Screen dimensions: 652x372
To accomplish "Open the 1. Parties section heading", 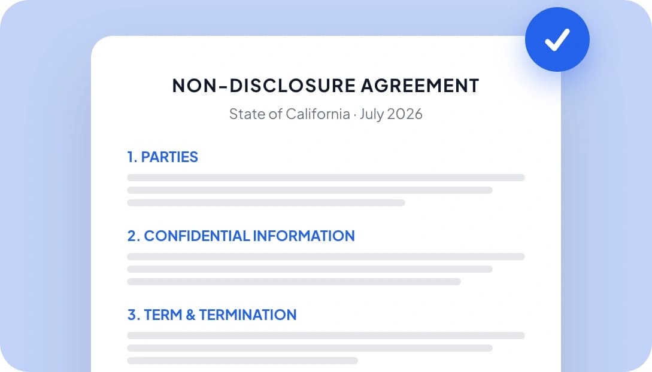I will (x=163, y=157).
